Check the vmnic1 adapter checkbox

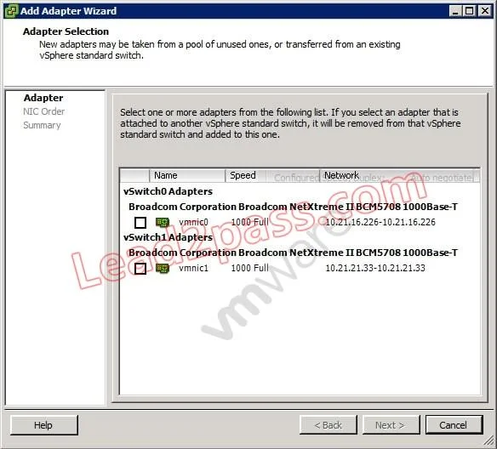click(140, 269)
